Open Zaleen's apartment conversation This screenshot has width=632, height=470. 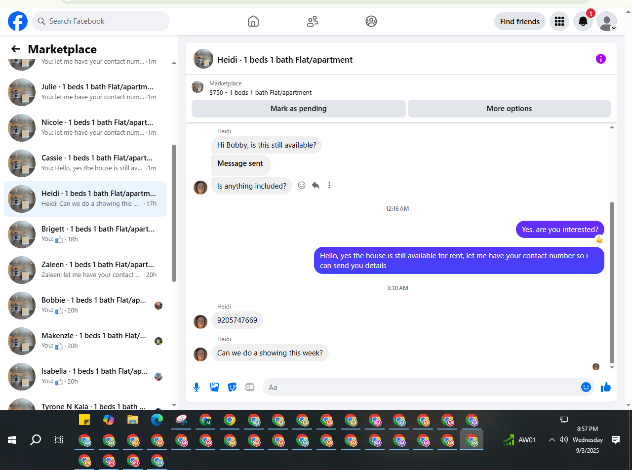[x=85, y=270]
